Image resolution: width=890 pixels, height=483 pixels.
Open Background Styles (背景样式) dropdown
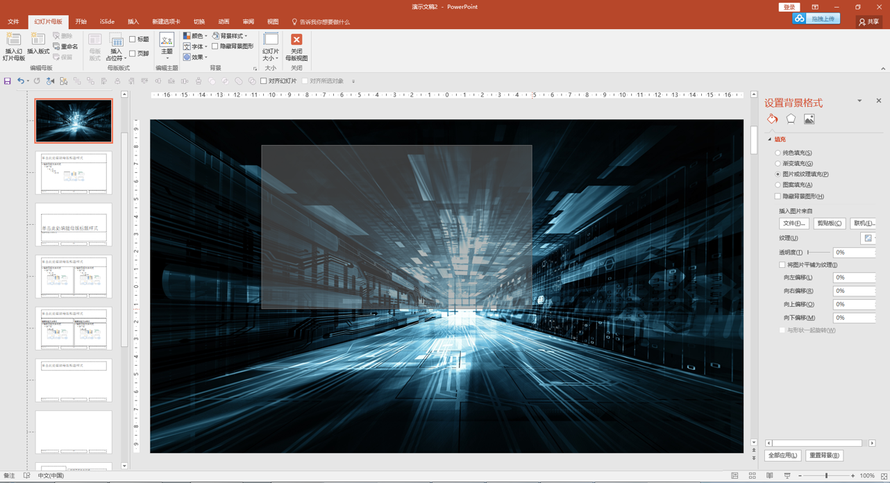coord(230,36)
